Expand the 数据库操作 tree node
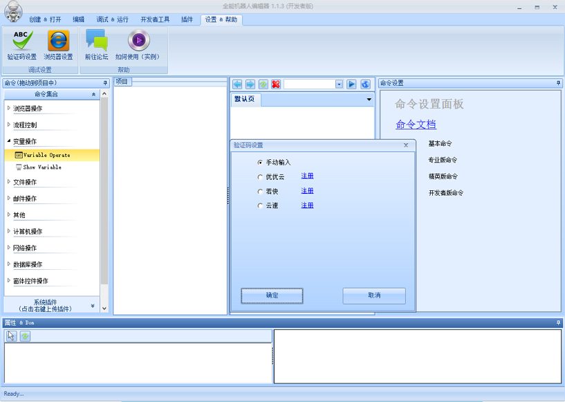 (9, 264)
